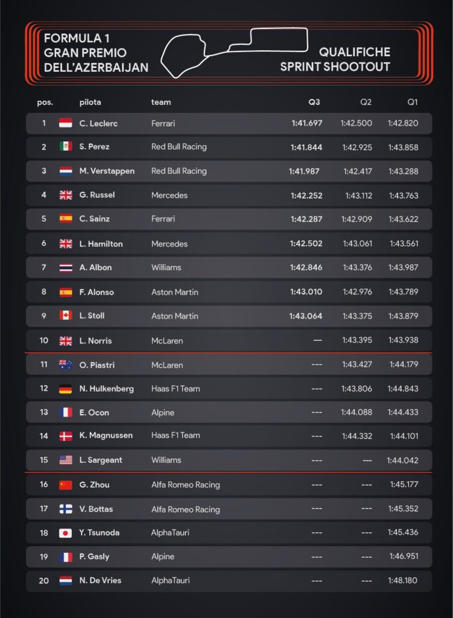Click the Haas F1 Team entry for Hulkenberg
The height and width of the screenshot is (618, 453).
(x=176, y=389)
